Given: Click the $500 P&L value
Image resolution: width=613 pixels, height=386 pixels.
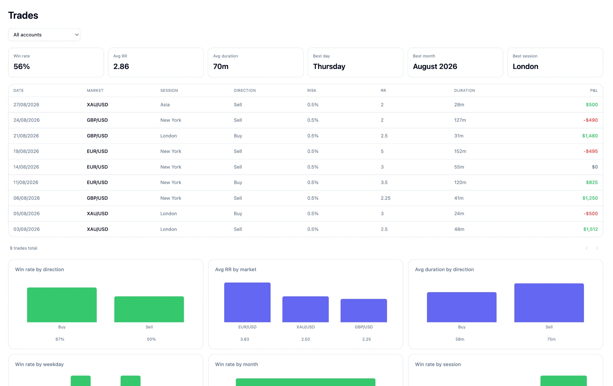Looking at the screenshot, I should tap(592, 105).
